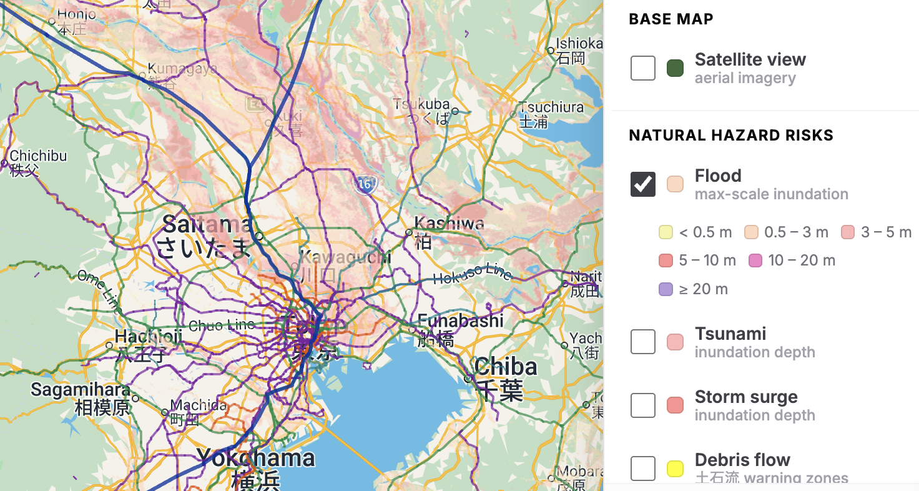Enable the Tsunami layer checkbox
This screenshot has height=491, width=919.
[643, 342]
